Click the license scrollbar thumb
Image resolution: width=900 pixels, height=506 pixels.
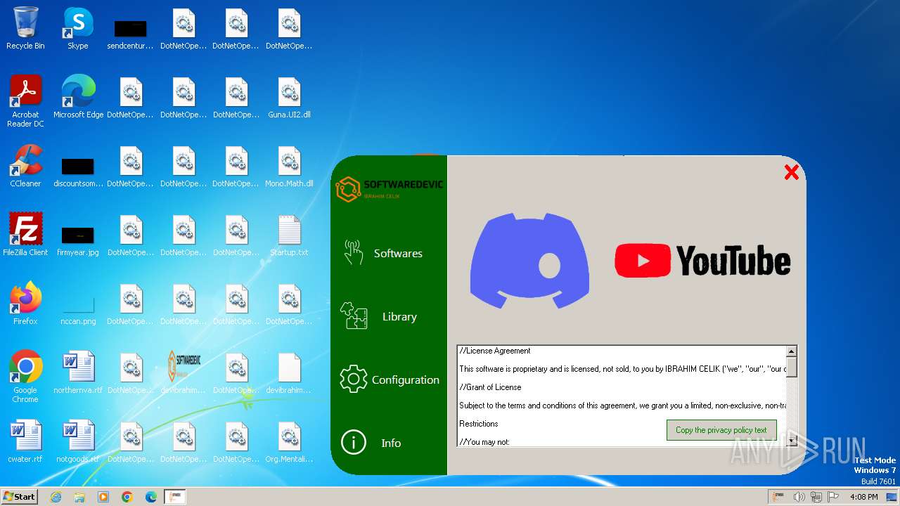tap(791, 367)
